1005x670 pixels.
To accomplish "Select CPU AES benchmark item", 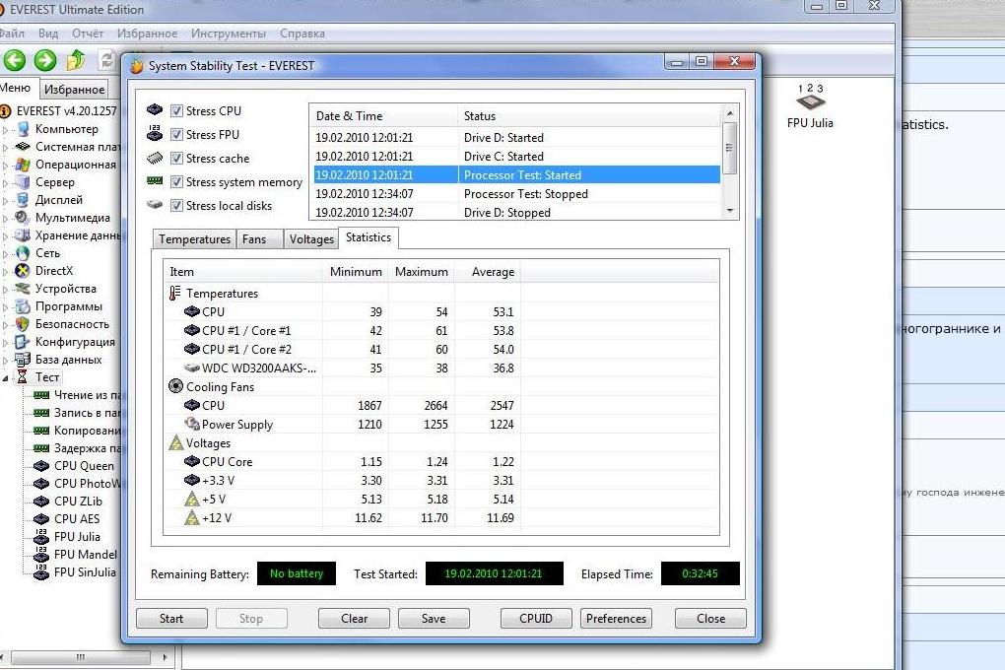I will coord(76,519).
